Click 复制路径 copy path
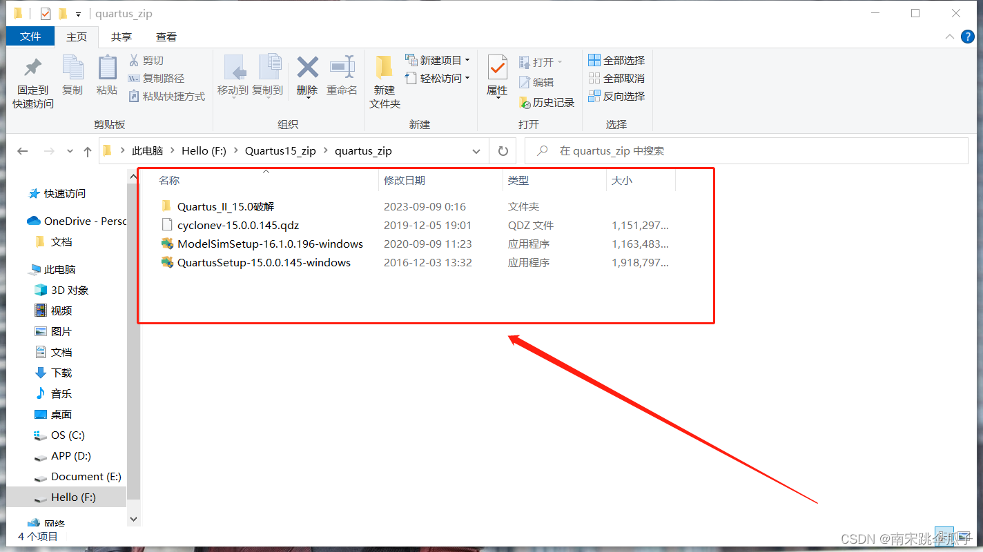 [x=157, y=79]
